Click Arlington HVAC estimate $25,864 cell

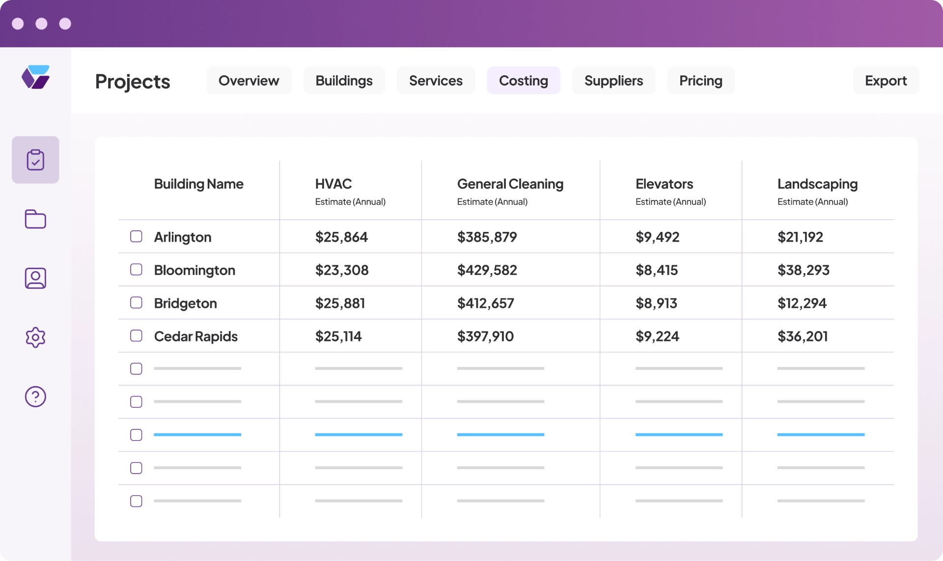point(341,237)
